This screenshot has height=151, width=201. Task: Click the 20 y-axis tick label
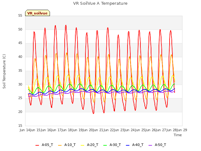pyautogui.click(x=20, y=112)
